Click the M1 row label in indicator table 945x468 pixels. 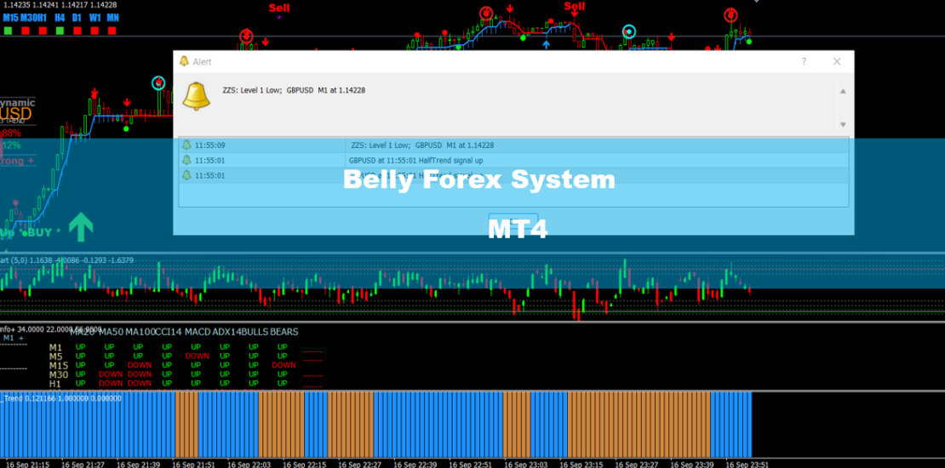click(55, 347)
